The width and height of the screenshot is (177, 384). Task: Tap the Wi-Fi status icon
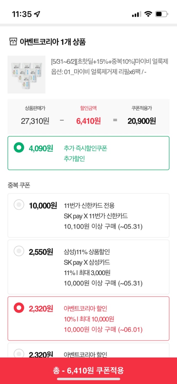tap(148, 14)
